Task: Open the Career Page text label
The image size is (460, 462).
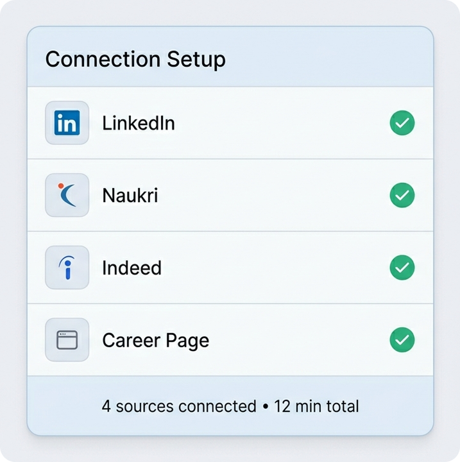Action: (x=156, y=340)
